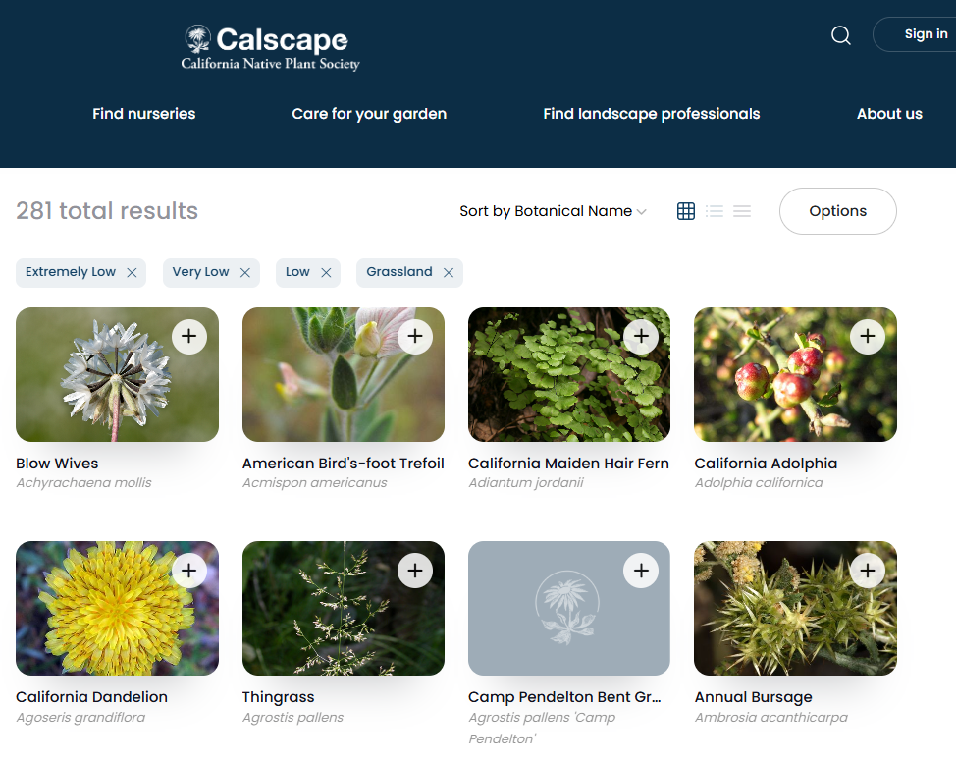Remove the Grassland filter chip

click(449, 272)
